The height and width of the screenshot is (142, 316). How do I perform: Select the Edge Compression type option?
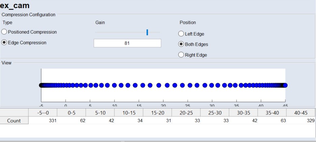[4, 43]
